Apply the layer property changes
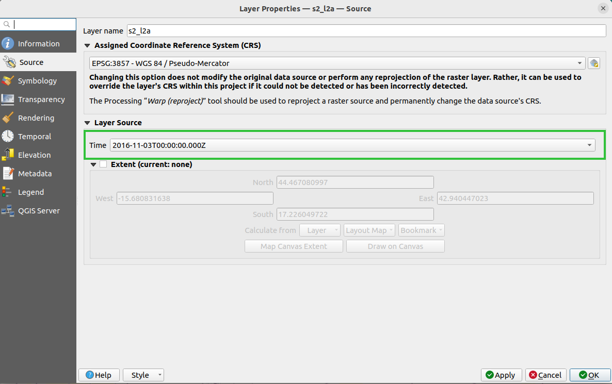 click(x=501, y=375)
